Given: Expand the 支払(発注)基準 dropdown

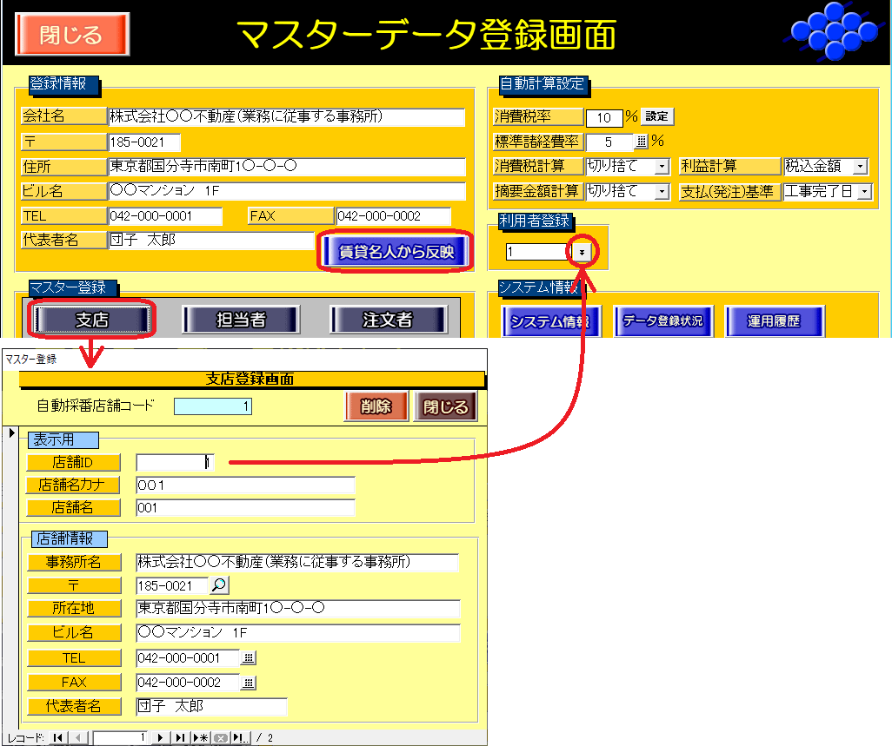Looking at the screenshot, I should (x=864, y=192).
